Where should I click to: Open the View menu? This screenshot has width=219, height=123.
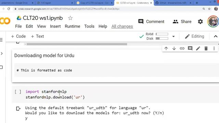pos(41,26)
